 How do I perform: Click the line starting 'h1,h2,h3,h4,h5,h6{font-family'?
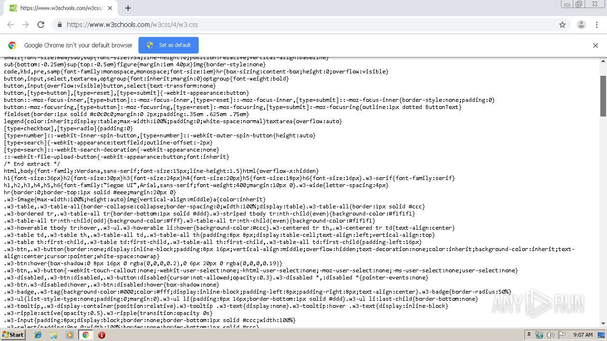[x=196, y=185]
